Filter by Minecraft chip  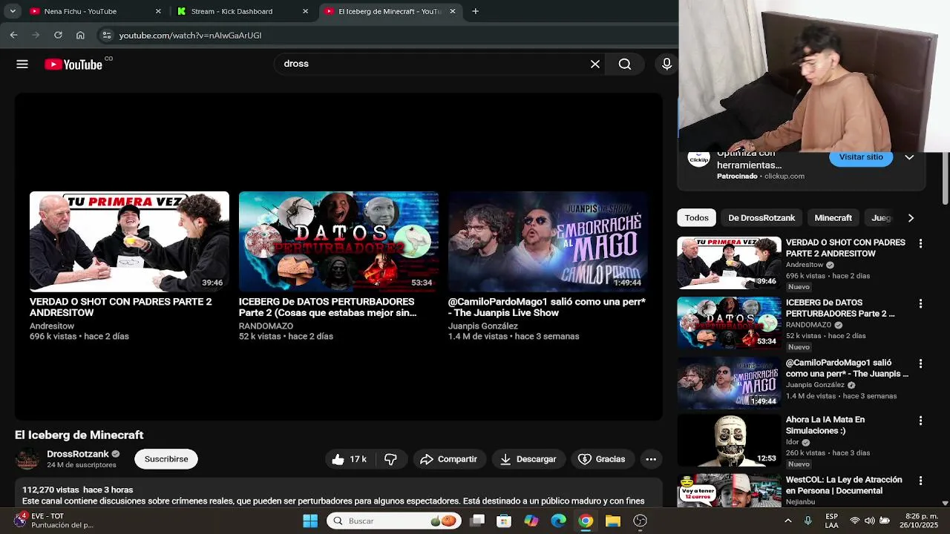click(833, 217)
